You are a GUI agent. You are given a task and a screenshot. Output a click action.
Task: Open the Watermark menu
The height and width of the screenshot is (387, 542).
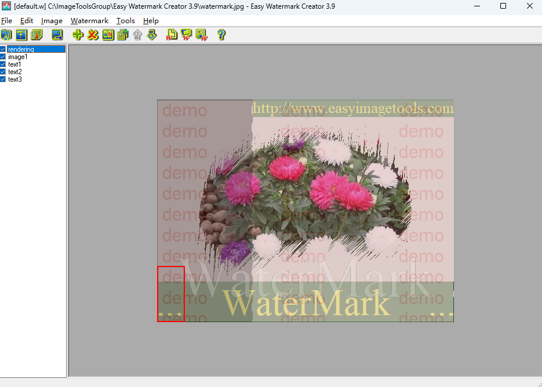point(89,20)
